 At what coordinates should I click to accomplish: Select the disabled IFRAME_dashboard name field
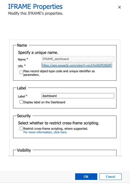(78, 59)
